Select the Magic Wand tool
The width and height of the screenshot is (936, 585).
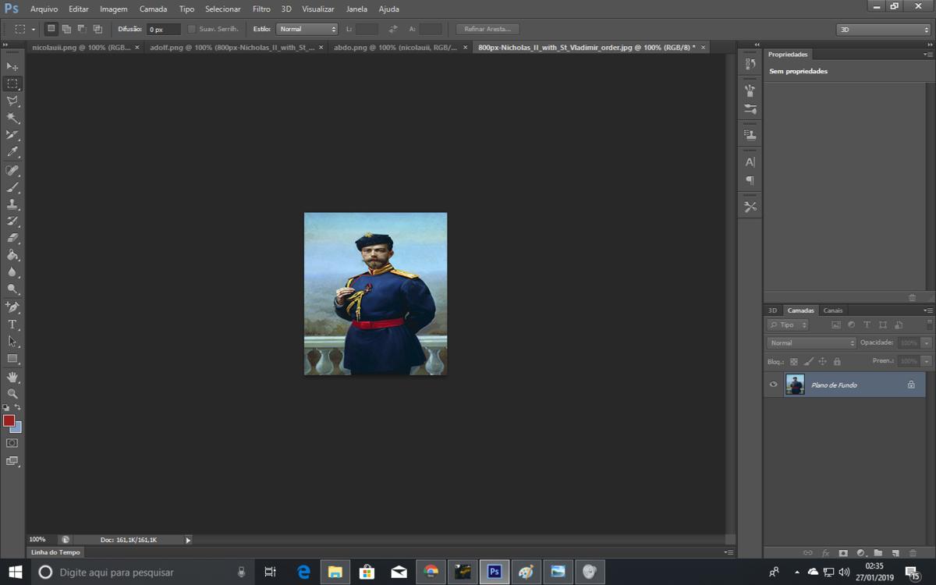click(x=12, y=118)
